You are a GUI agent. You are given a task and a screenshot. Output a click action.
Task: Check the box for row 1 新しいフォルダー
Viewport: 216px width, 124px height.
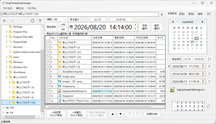tap(48, 42)
